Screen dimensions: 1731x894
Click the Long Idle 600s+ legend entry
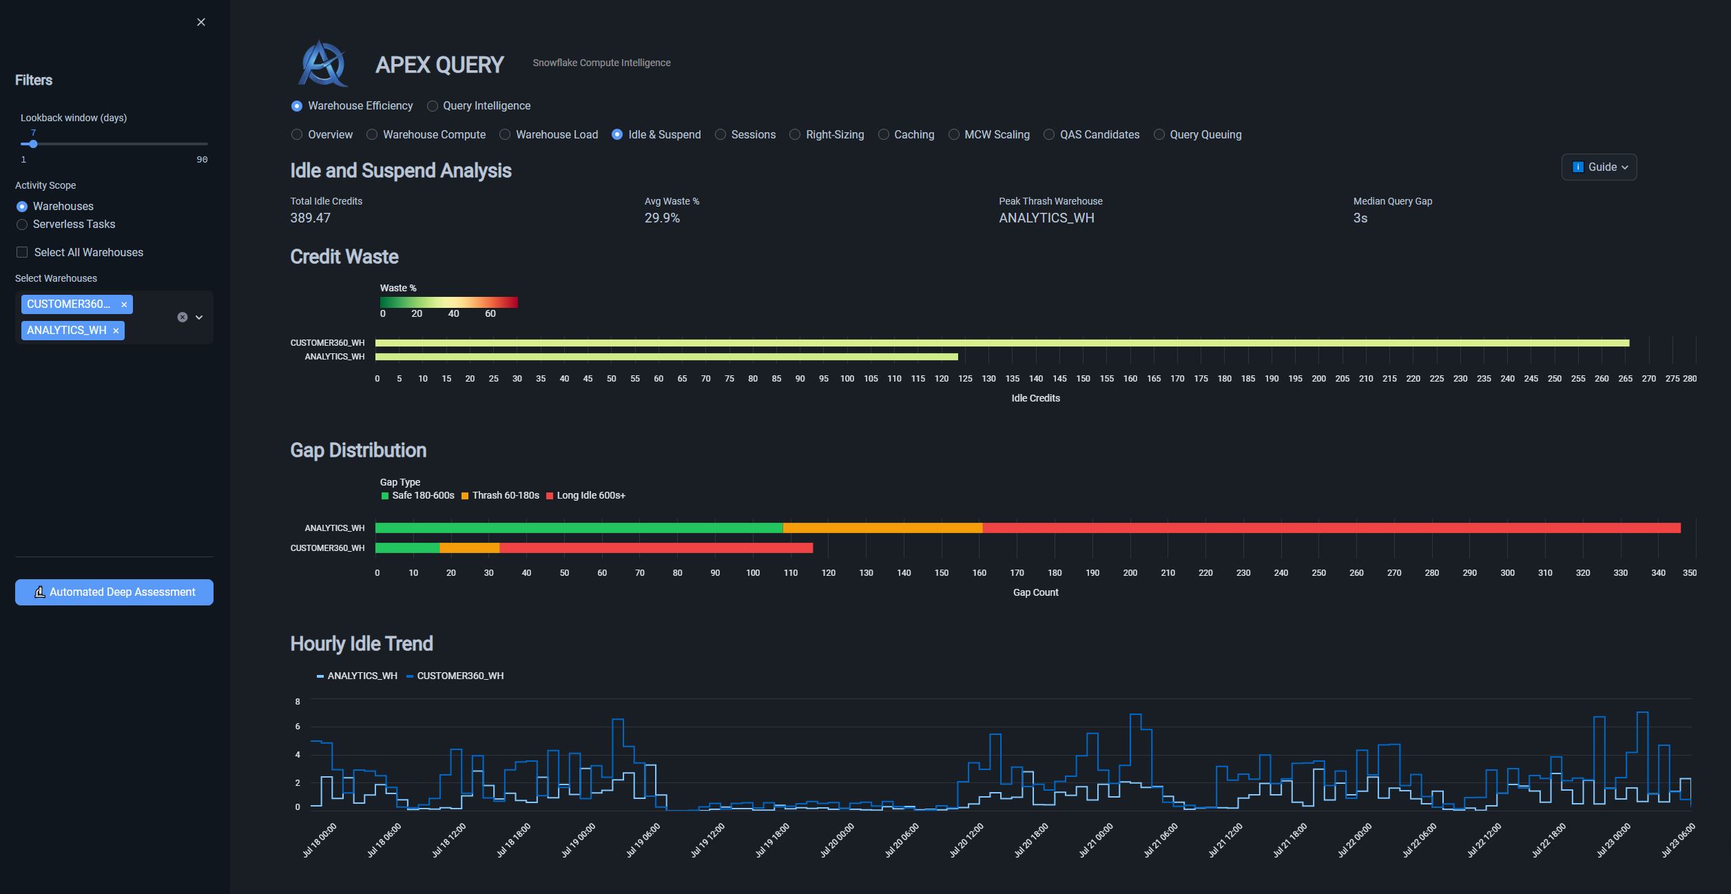pos(585,496)
